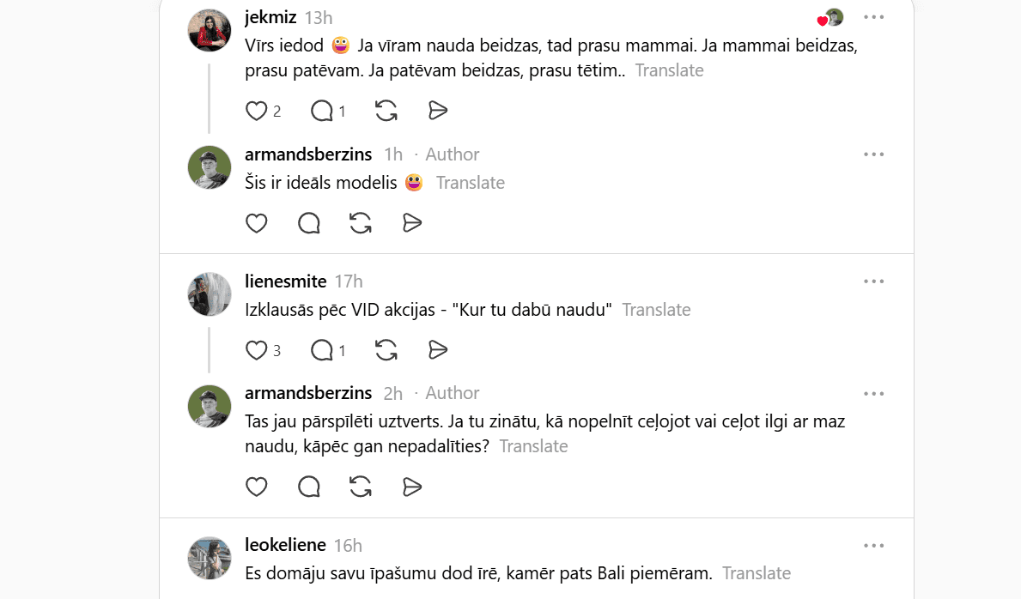Reply to armandsberzins' "Tas jau pārspīlēti" comment

309,487
